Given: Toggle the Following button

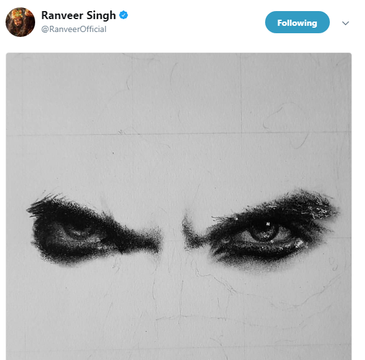Looking at the screenshot, I should point(297,22).
